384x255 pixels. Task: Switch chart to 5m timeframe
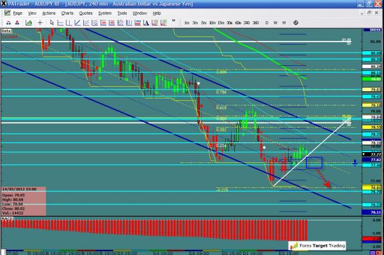(x=204, y=23)
